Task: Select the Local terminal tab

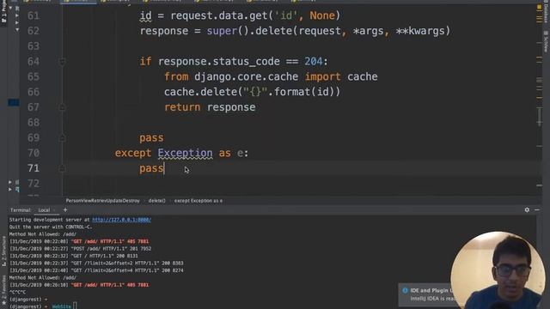Action: (44, 210)
